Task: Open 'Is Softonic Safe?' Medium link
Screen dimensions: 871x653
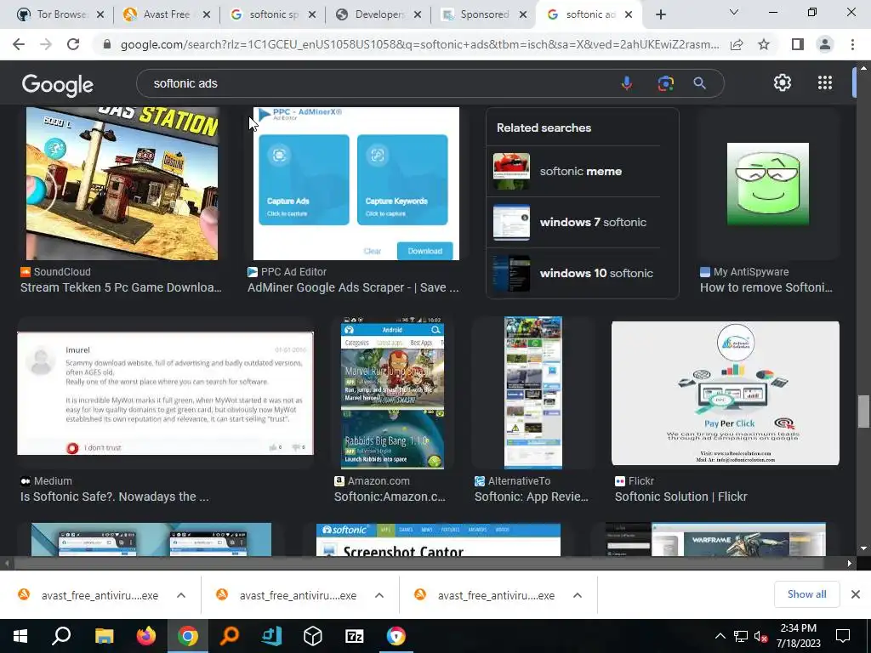Action: pos(115,497)
